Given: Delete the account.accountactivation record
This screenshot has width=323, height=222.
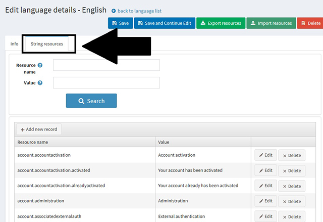Looking at the screenshot, I should click(x=292, y=155).
